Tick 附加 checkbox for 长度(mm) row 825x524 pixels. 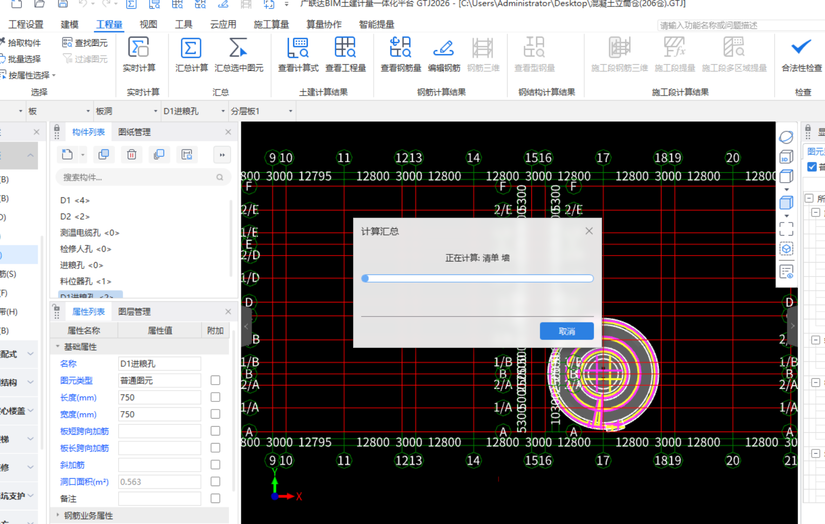click(215, 397)
